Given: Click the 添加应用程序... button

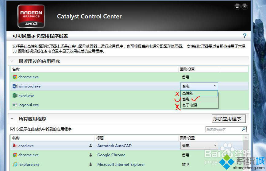Looking at the screenshot, I should tap(229, 119).
